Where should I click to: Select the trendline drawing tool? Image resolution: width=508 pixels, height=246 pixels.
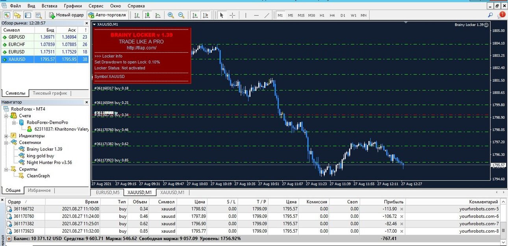[x=267, y=15]
